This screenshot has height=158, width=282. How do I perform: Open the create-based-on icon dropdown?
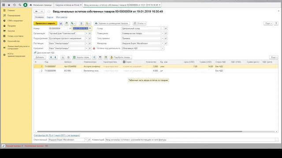pos(73,23)
